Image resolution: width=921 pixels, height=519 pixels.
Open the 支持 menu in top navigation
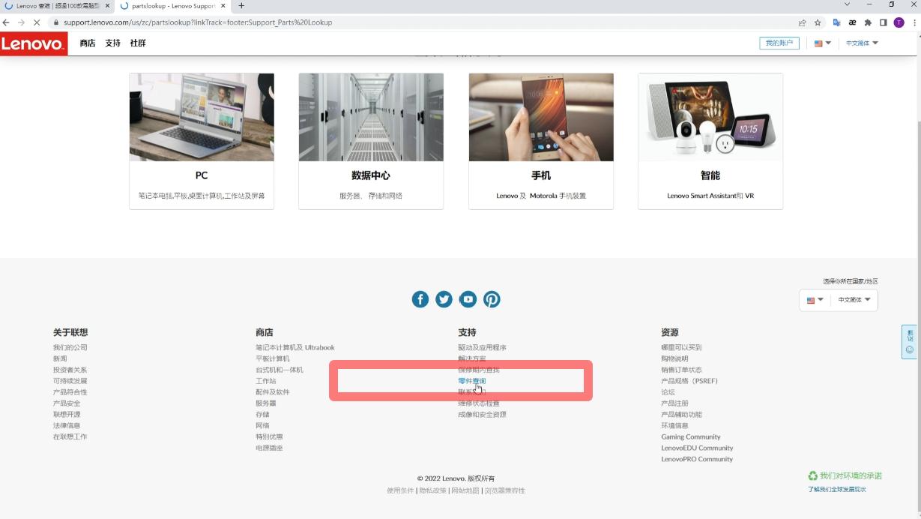pyautogui.click(x=112, y=43)
